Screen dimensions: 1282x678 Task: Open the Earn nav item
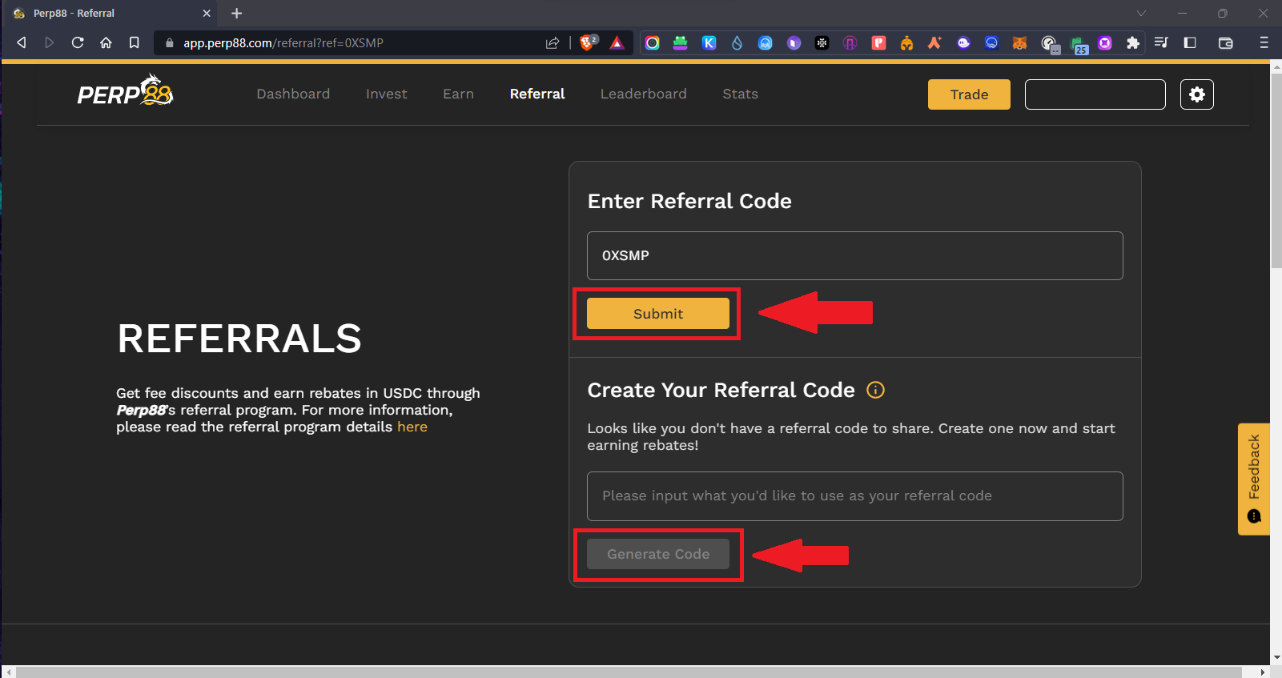pyautogui.click(x=458, y=94)
